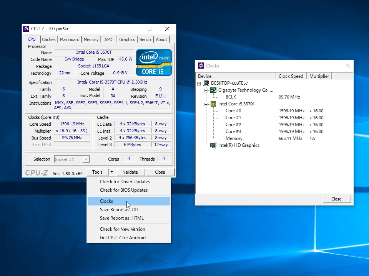Collapse the DESKTOP-688TE57 tree node
Image resolution: width=369 pixels, height=276 pixels.
click(x=199, y=83)
